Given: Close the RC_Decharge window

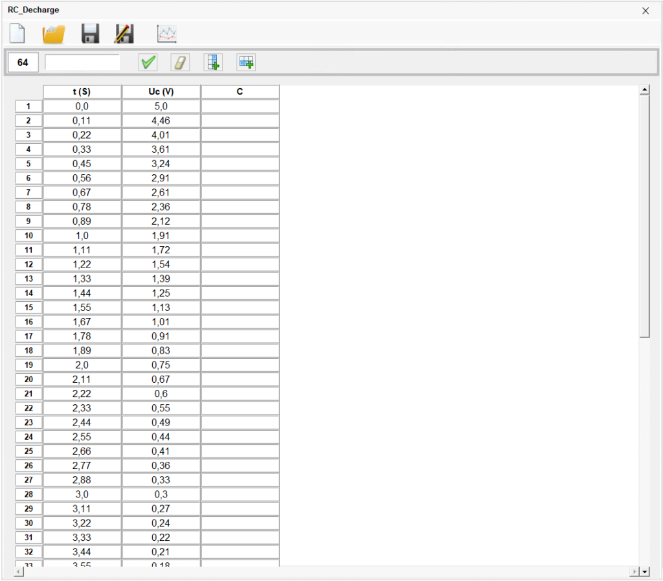Looking at the screenshot, I should 645,10.
